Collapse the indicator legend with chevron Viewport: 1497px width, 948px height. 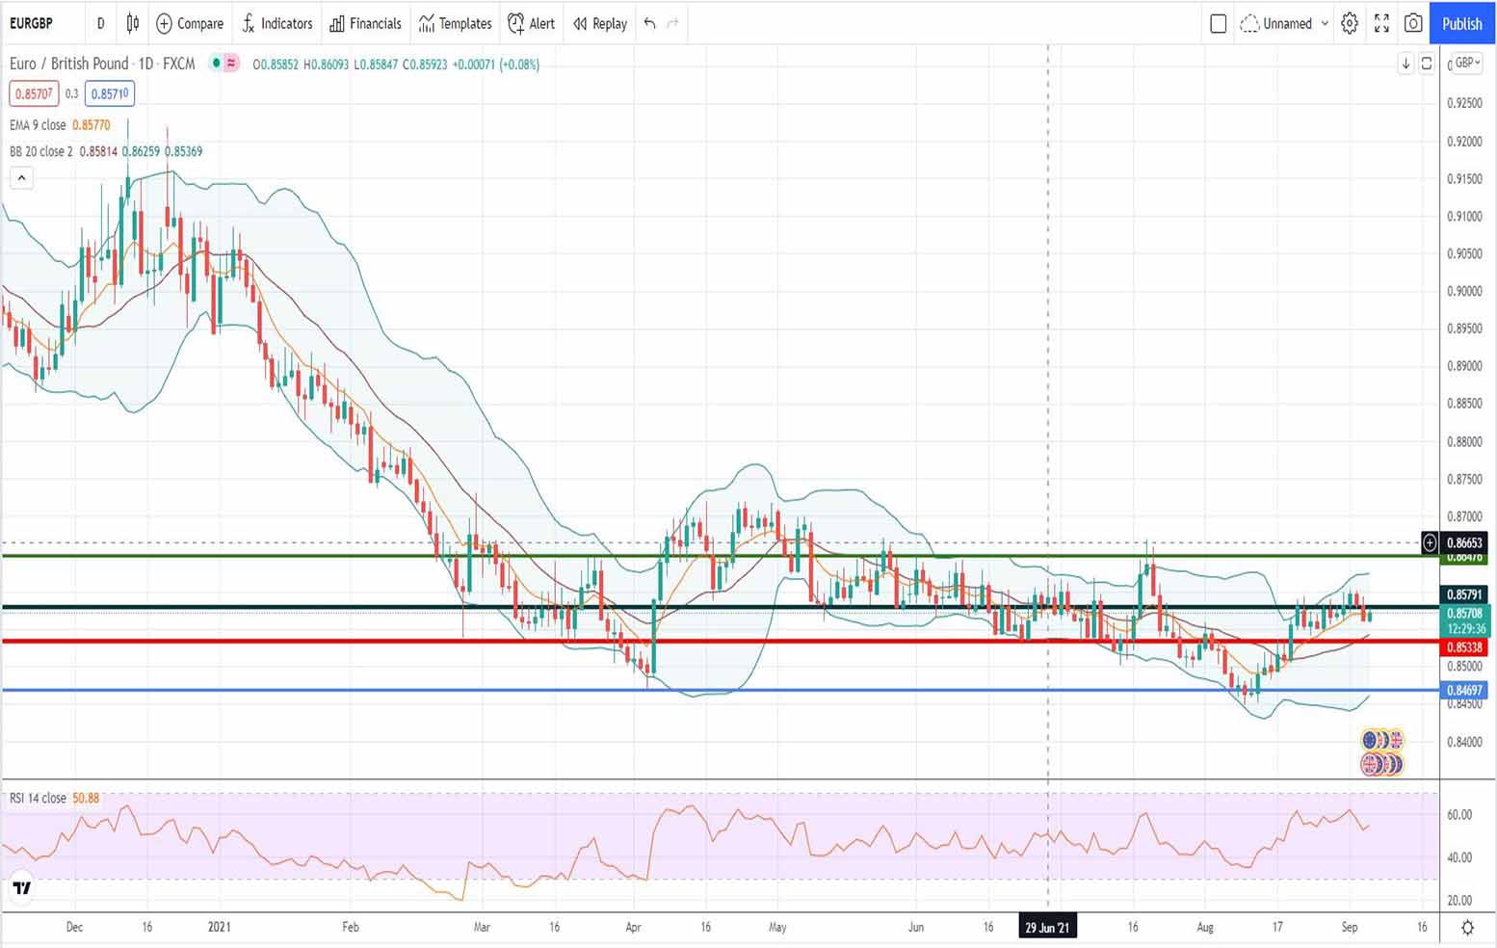point(21,177)
